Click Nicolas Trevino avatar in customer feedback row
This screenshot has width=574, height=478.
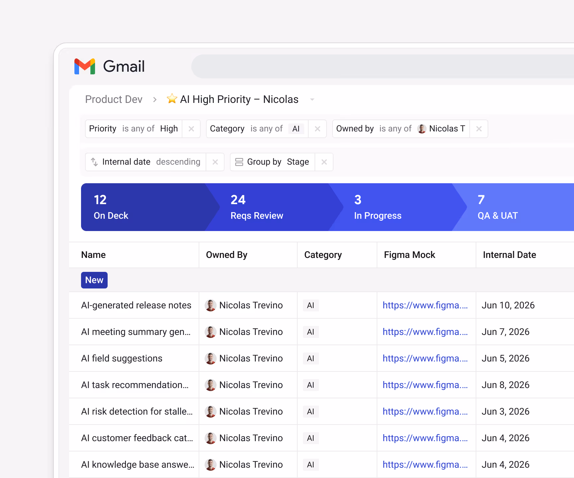pos(211,438)
